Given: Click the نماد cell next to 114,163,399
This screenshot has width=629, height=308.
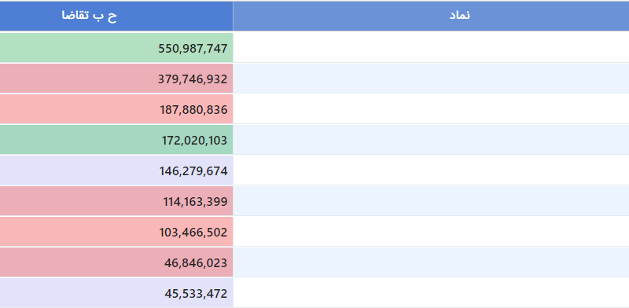Looking at the screenshot, I should pos(431,201).
